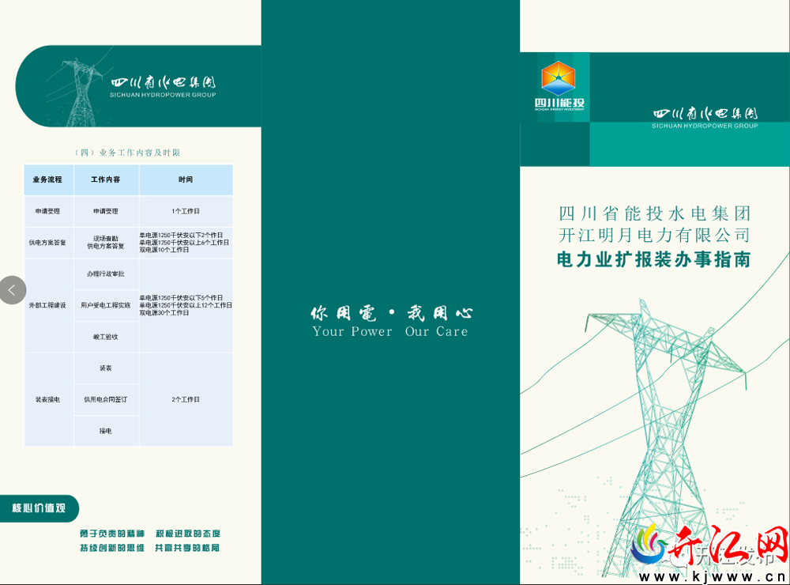Click the '1个工作日' time cell
This screenshot has height=585, width=790.
pyautogui.click(x=186, y=211)
